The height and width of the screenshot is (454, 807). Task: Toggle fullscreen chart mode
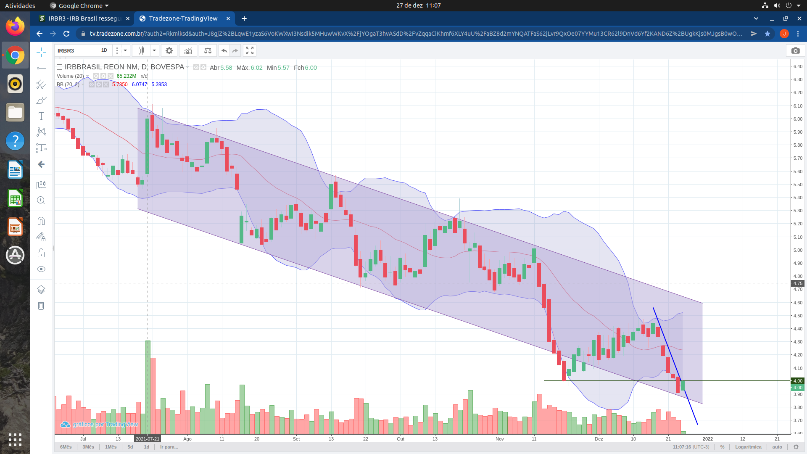coord(250,50)
